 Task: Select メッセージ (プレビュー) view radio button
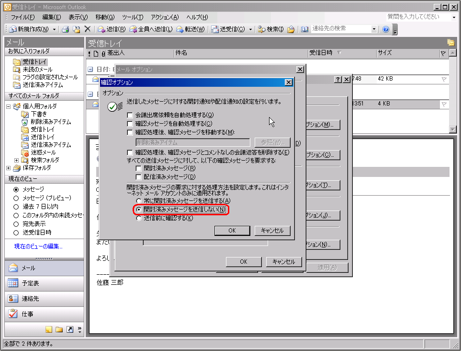(16, 198)
